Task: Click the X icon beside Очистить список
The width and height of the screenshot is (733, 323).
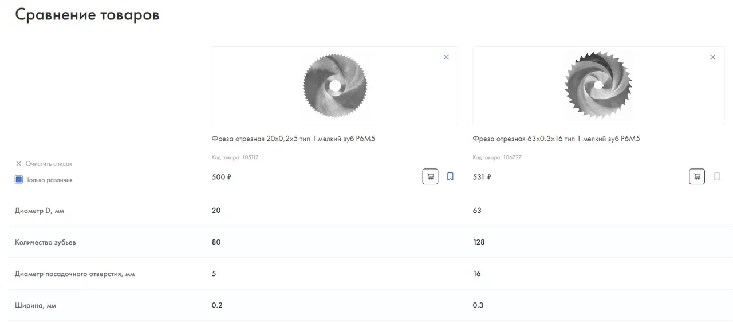Action: [18, 164]
